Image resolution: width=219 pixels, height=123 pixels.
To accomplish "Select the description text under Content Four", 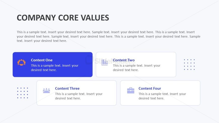I will point(162,96).
